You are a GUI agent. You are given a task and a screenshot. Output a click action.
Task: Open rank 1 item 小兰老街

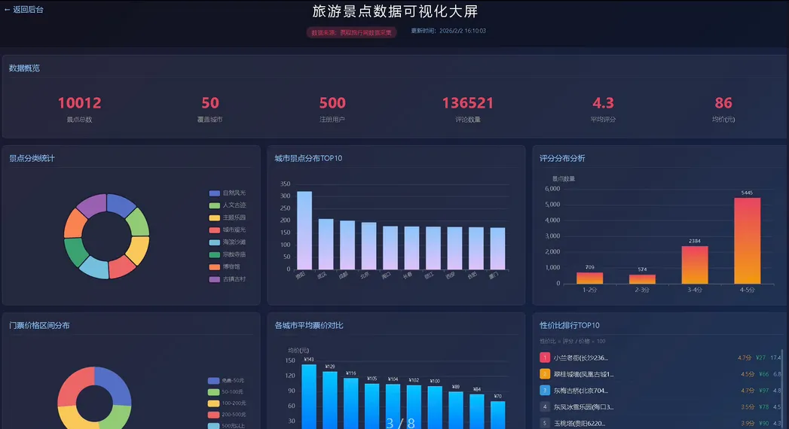(x=659, y=357)
